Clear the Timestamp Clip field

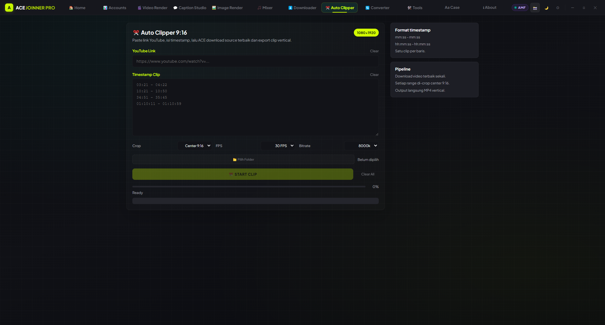[x=374, y=75]
